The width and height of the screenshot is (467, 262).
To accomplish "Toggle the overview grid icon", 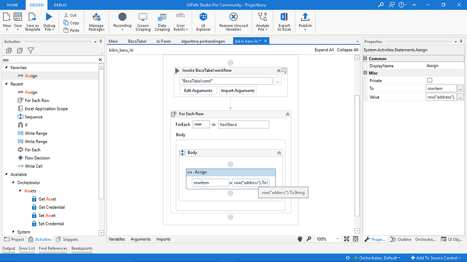I will [356, 239].
